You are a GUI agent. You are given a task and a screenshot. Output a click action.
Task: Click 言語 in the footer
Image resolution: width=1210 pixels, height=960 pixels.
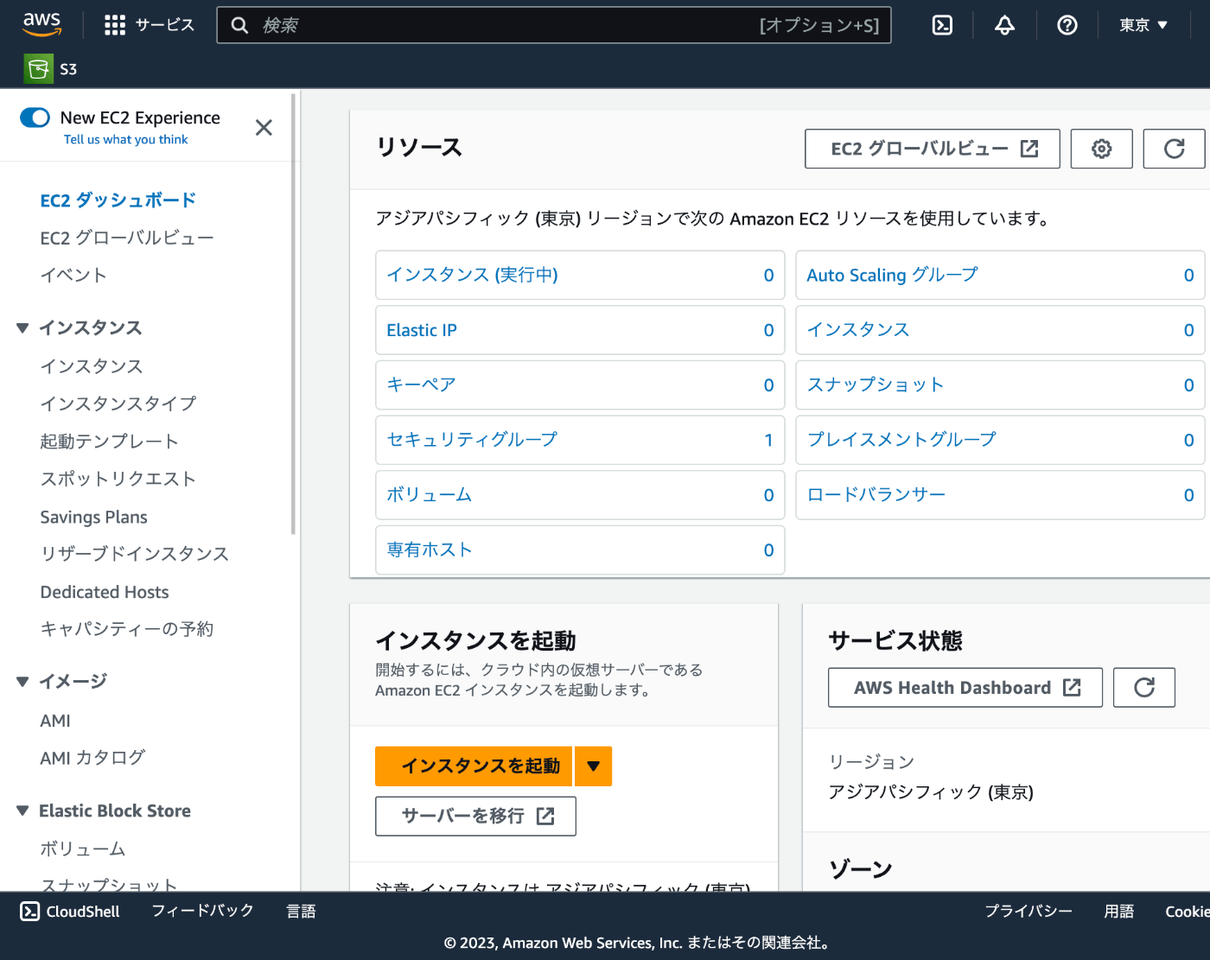click(x=302, y=911)
